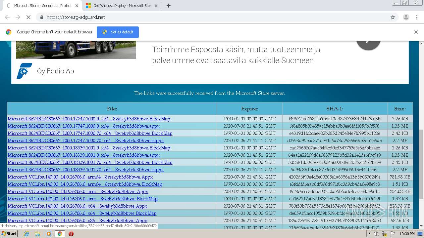This screenshot has width=424, height=238.
Task: Click the Expire: column header
Action: (x=250, y=108)
